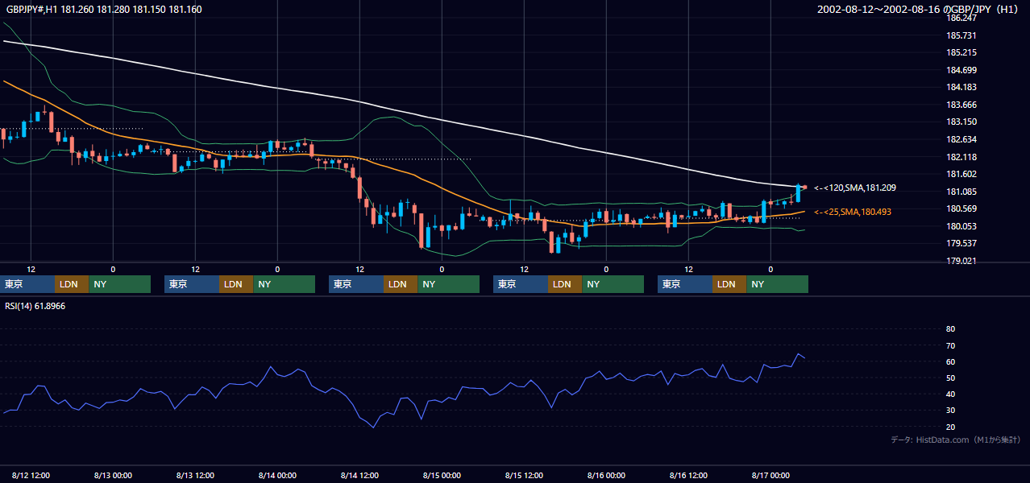The image size is (1030, 483).
Task: Click the 182.634 price axis label
Action: [x=961, y=139]
